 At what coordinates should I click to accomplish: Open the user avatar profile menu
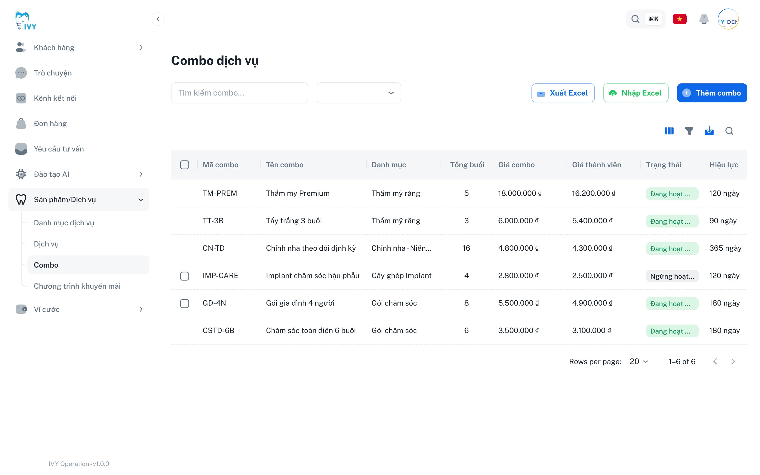pos(728,19)
